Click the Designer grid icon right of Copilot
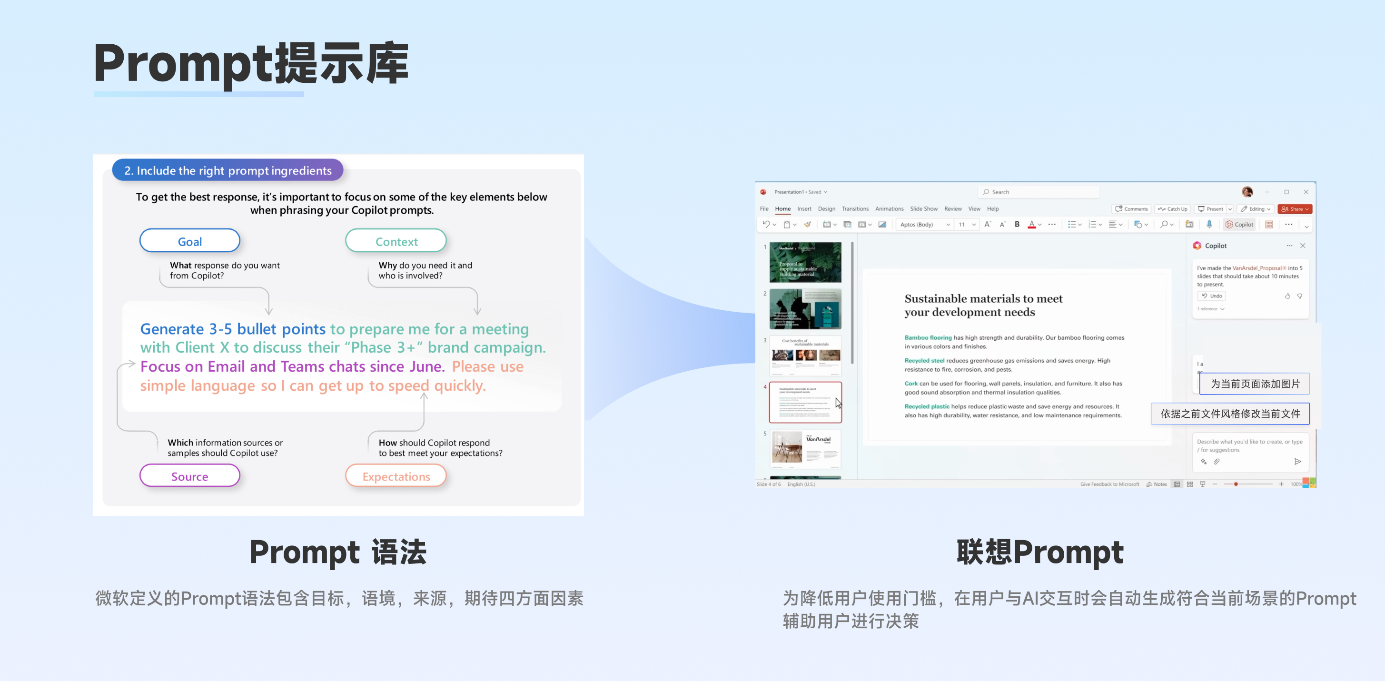This screenshot has height=681, width=1385. 1269,224
